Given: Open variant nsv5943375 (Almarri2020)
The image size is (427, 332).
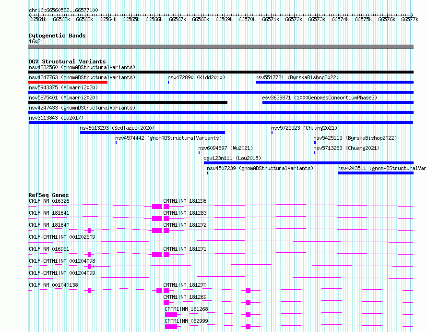Looking at the screenshot, I should (x=63, y=87).
